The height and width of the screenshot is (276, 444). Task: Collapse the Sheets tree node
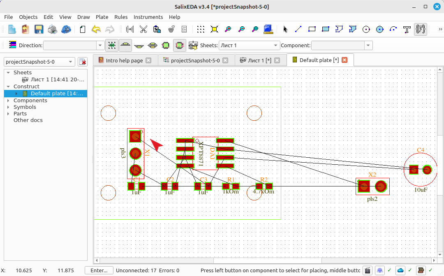(x=8, y=73)
